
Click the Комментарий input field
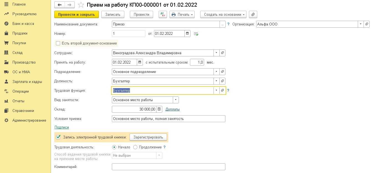point(169,167)
